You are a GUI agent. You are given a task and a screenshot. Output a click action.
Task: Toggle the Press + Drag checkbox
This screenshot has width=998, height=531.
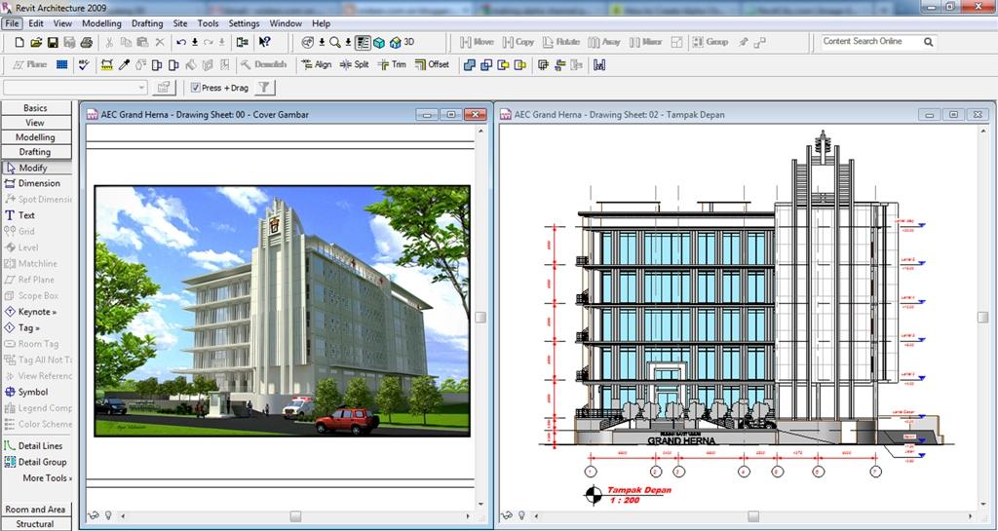click(x=196, y=88)
